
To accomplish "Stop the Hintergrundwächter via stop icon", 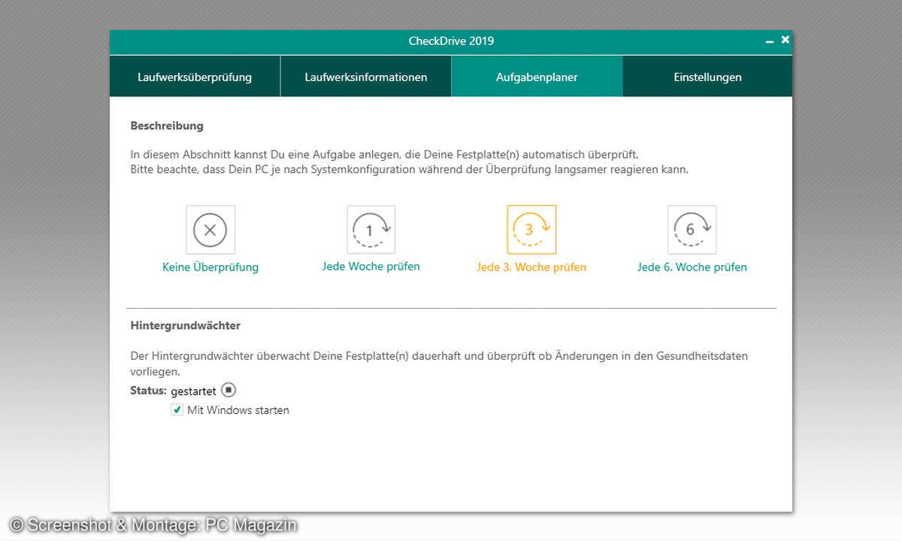I will [x=229, y=390].
